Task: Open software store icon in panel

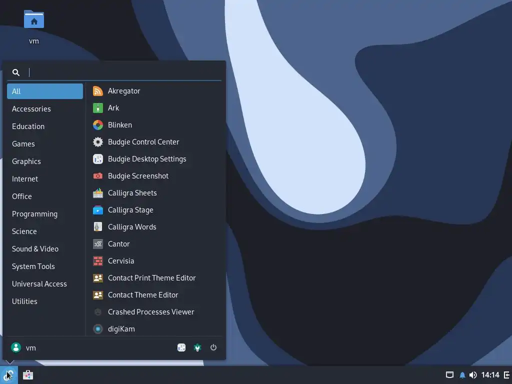Action: pos(28,375)
